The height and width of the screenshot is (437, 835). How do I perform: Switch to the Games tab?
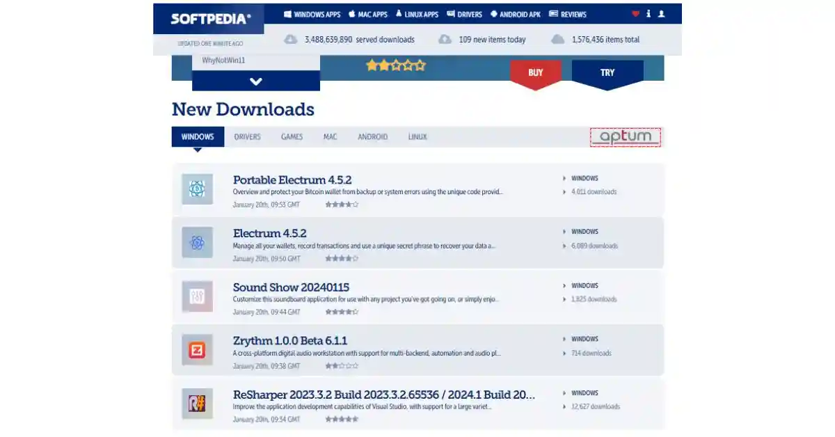292,137
